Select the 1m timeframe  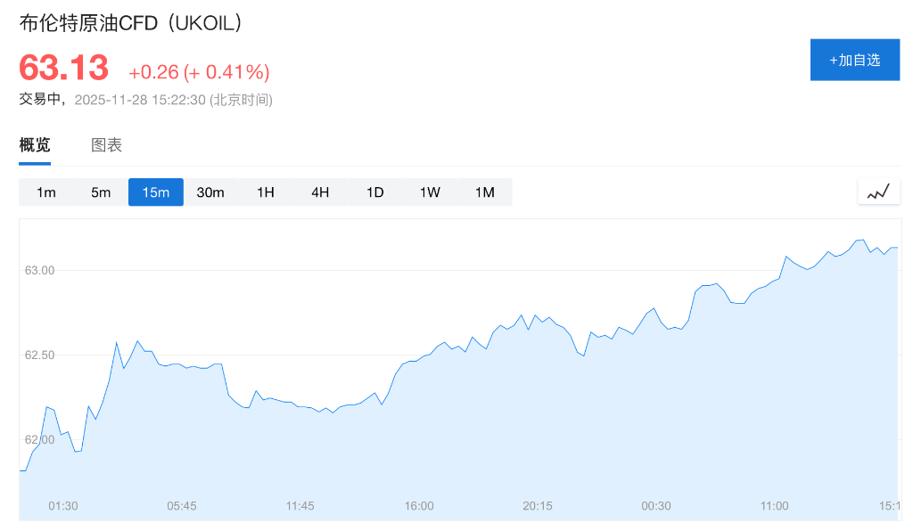click(x=46, y=192)
